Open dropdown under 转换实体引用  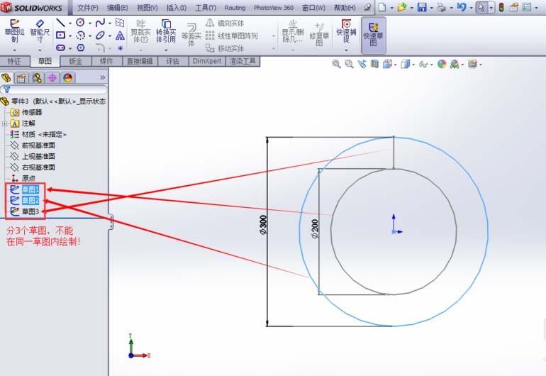tap(166, 50)
